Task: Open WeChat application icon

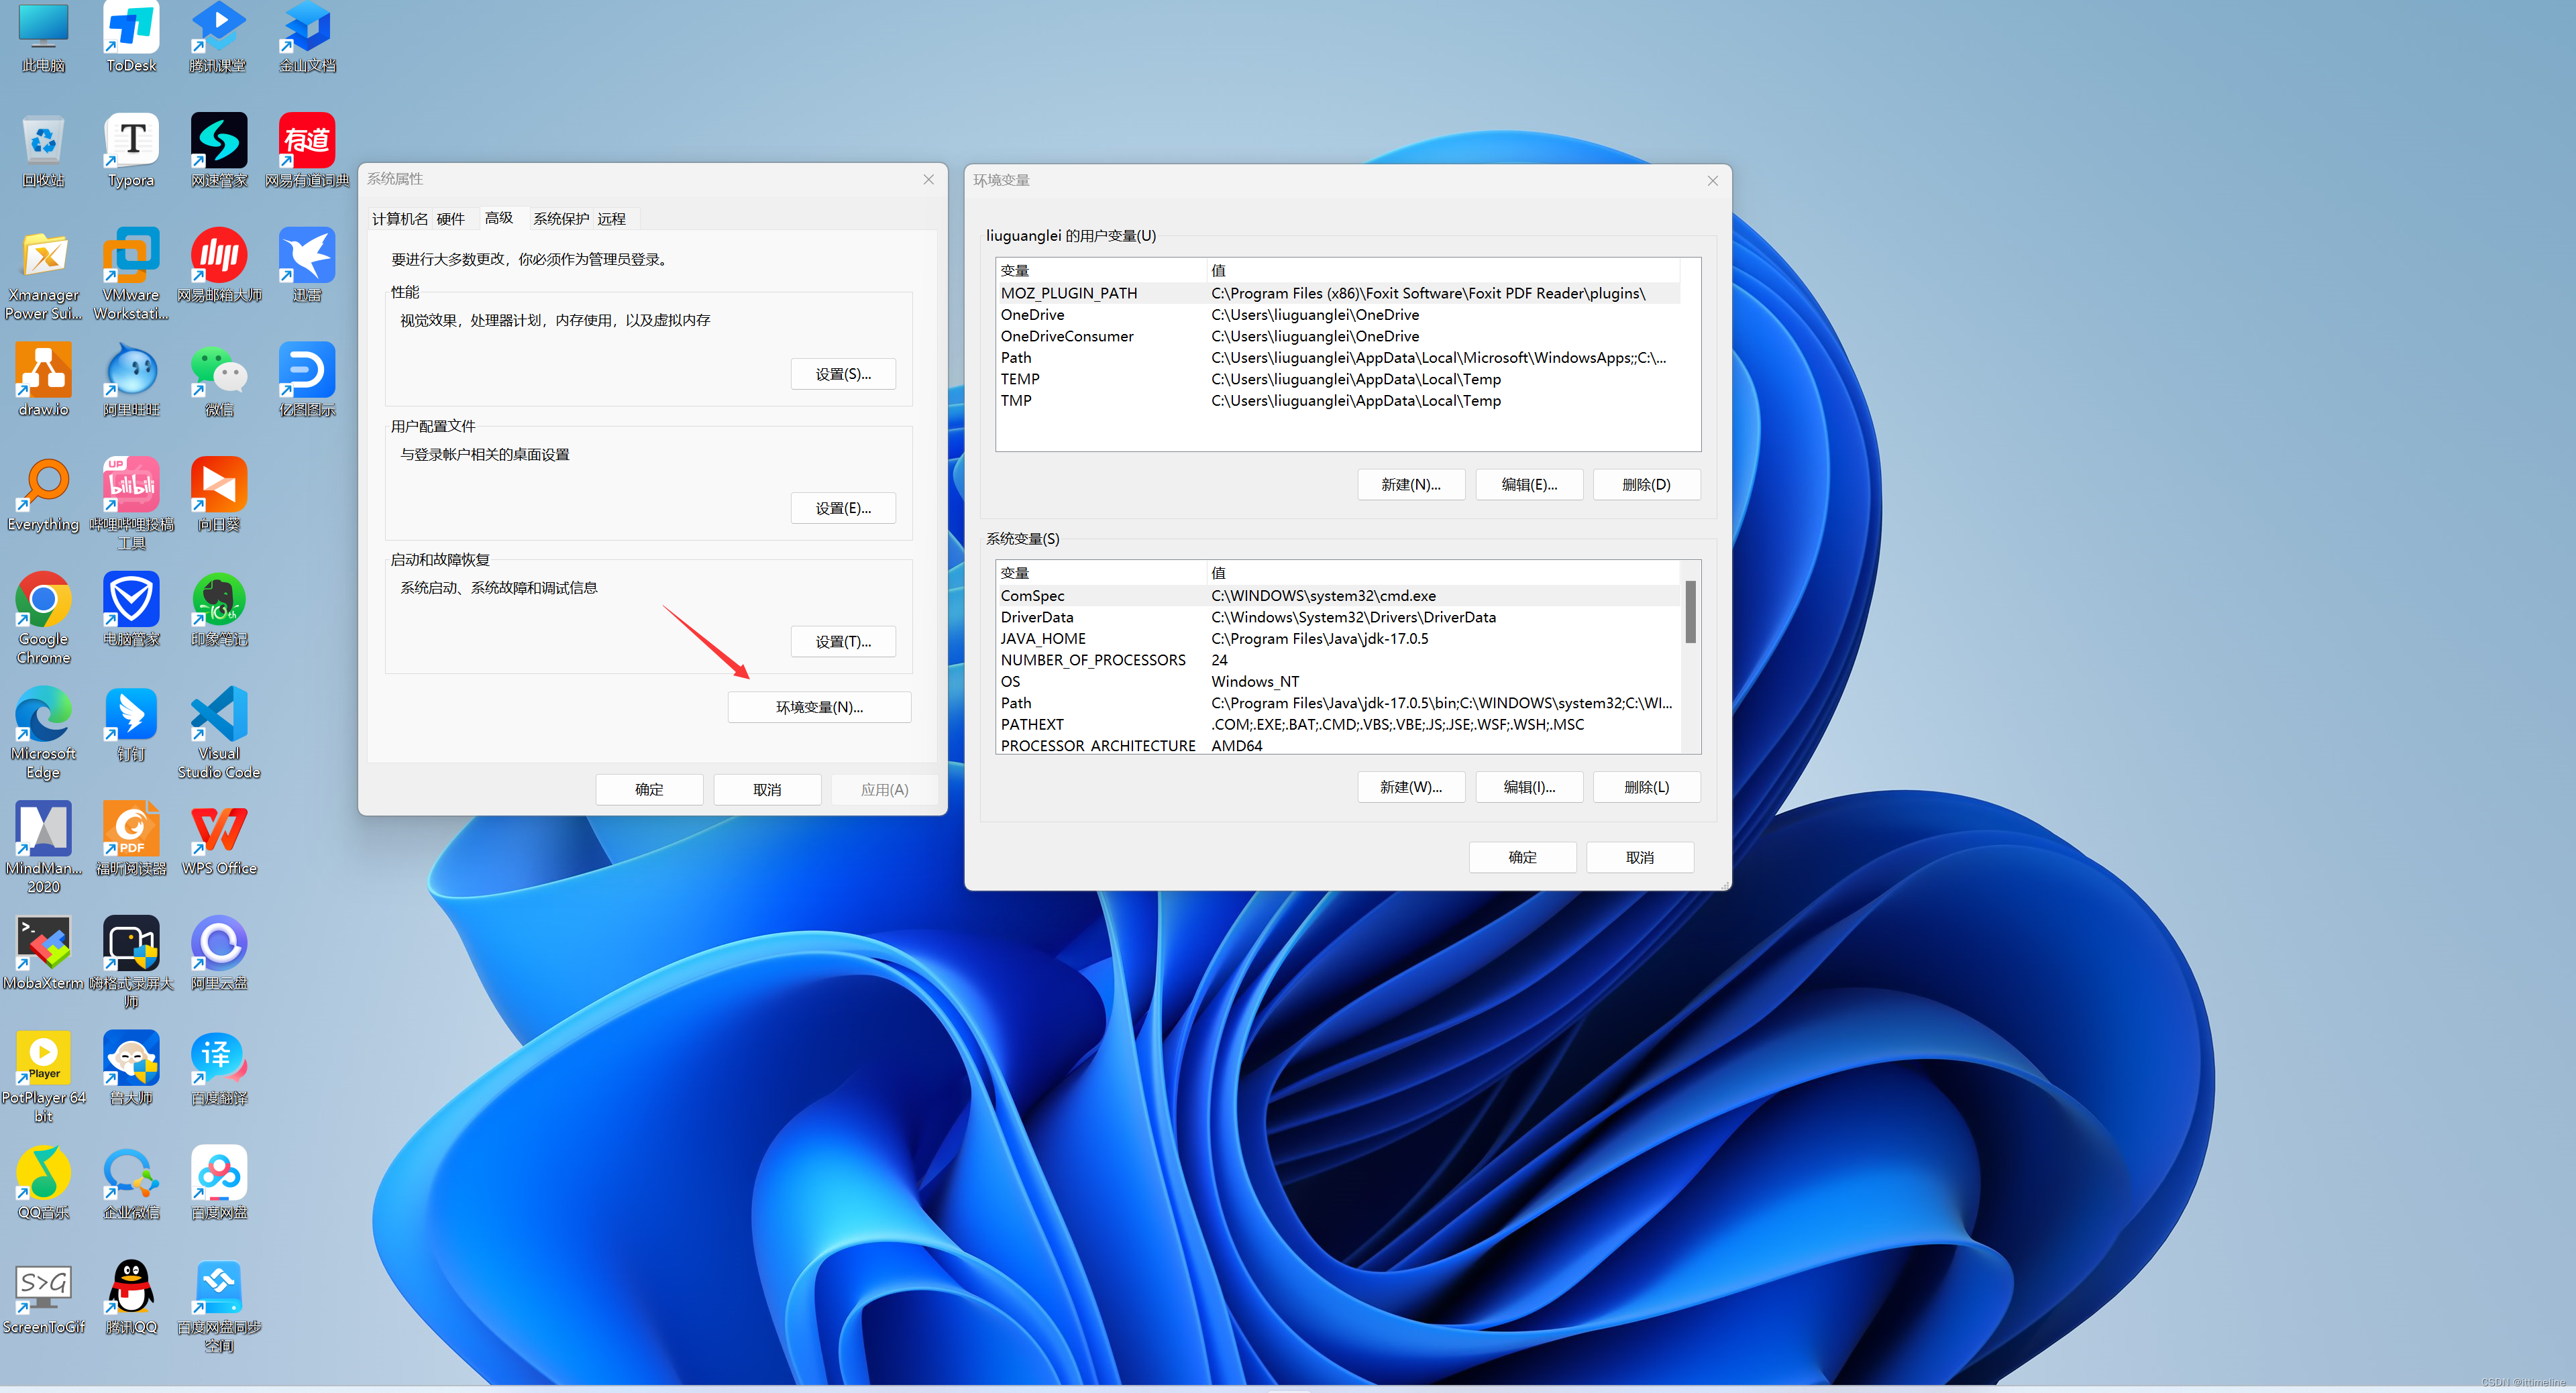Action: pyautogui.click(x=218, y=369)
